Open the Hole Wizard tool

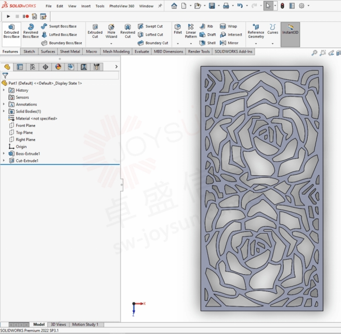click(111, 32)
